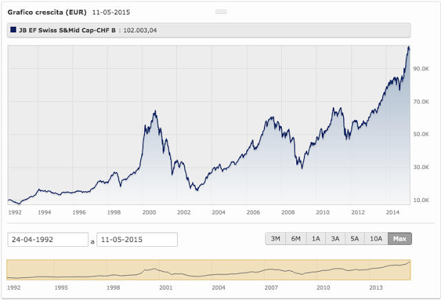
Task: Click the start date field 24-04-1992
Action: (48, 239)
